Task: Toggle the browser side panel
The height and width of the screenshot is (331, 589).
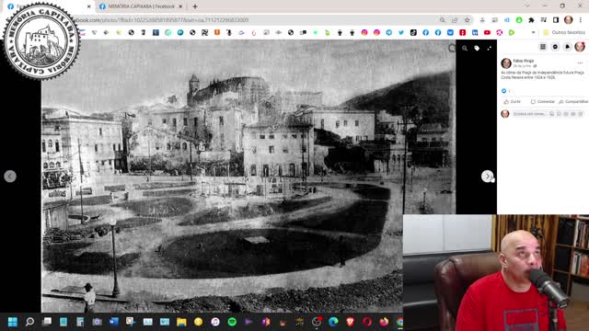Action: point(556,20)
